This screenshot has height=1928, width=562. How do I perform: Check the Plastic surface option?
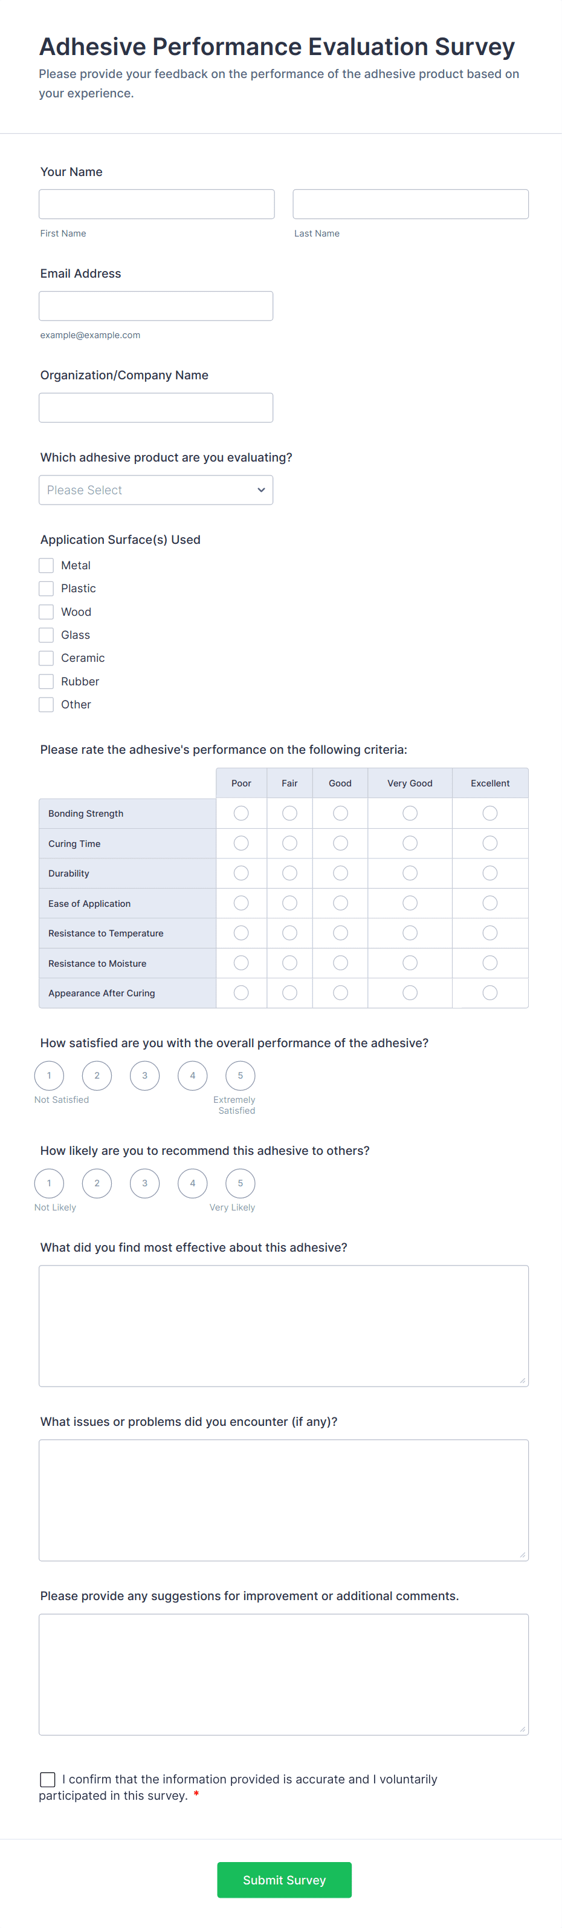click(45, 588)
